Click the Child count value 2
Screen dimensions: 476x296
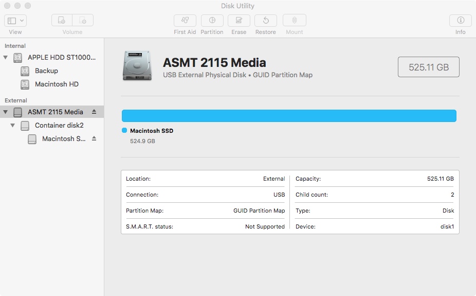click(452, 195)
